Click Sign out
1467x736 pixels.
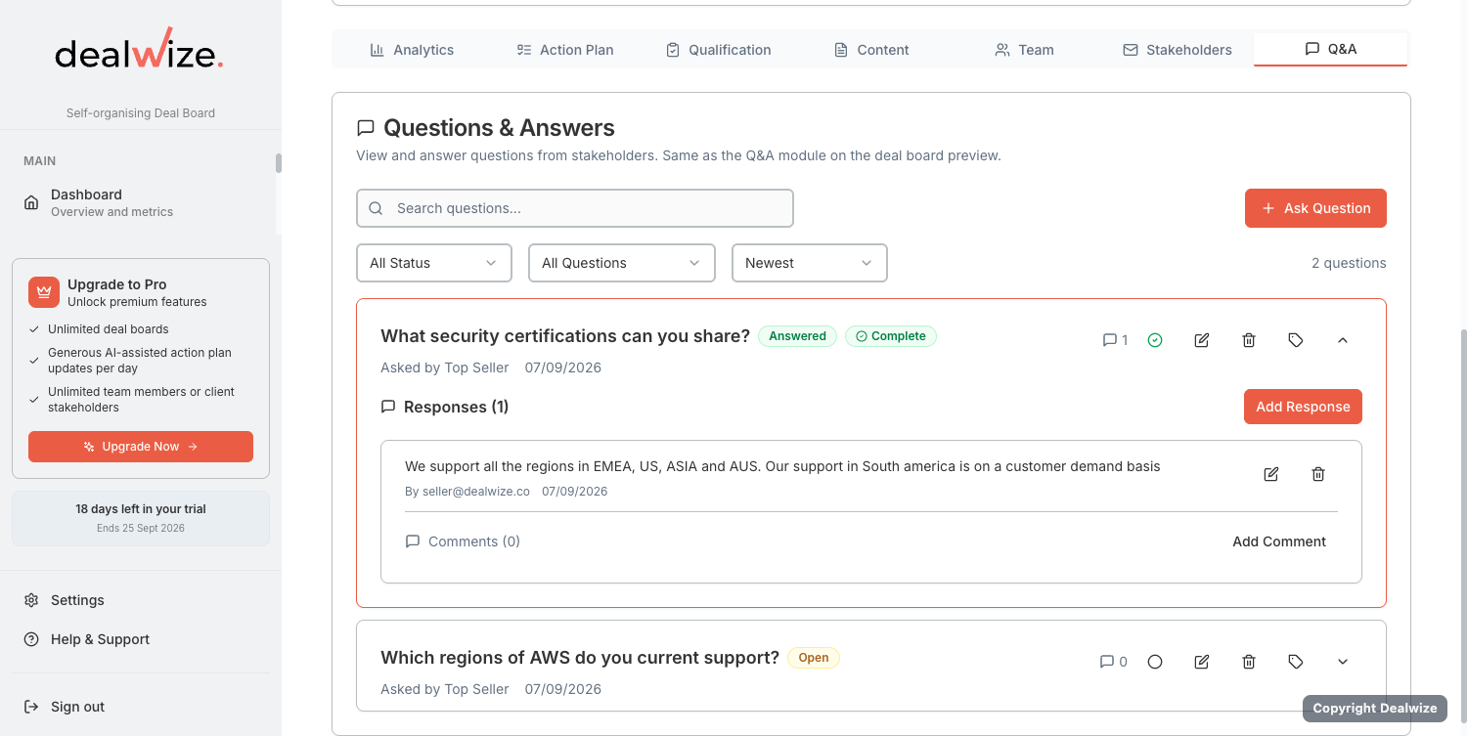[x=141, y=707]
